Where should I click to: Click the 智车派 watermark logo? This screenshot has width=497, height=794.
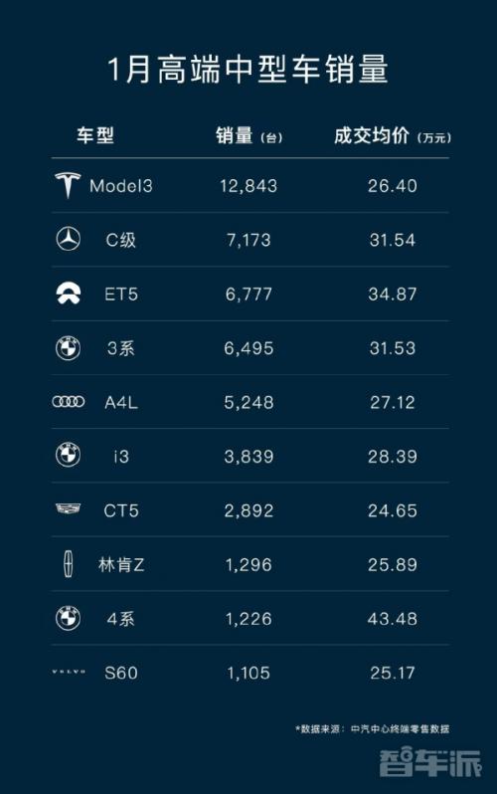430,763
